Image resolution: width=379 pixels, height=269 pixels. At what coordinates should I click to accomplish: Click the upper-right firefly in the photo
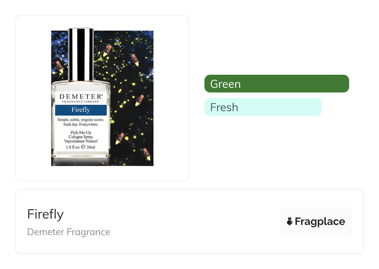135,60
